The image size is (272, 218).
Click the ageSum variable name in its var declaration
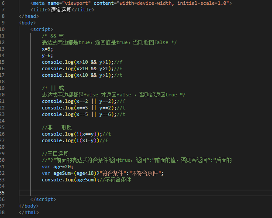point(62,173)
